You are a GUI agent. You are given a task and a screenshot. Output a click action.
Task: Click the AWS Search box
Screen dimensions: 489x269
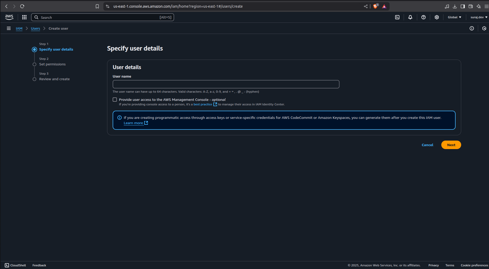103,17
